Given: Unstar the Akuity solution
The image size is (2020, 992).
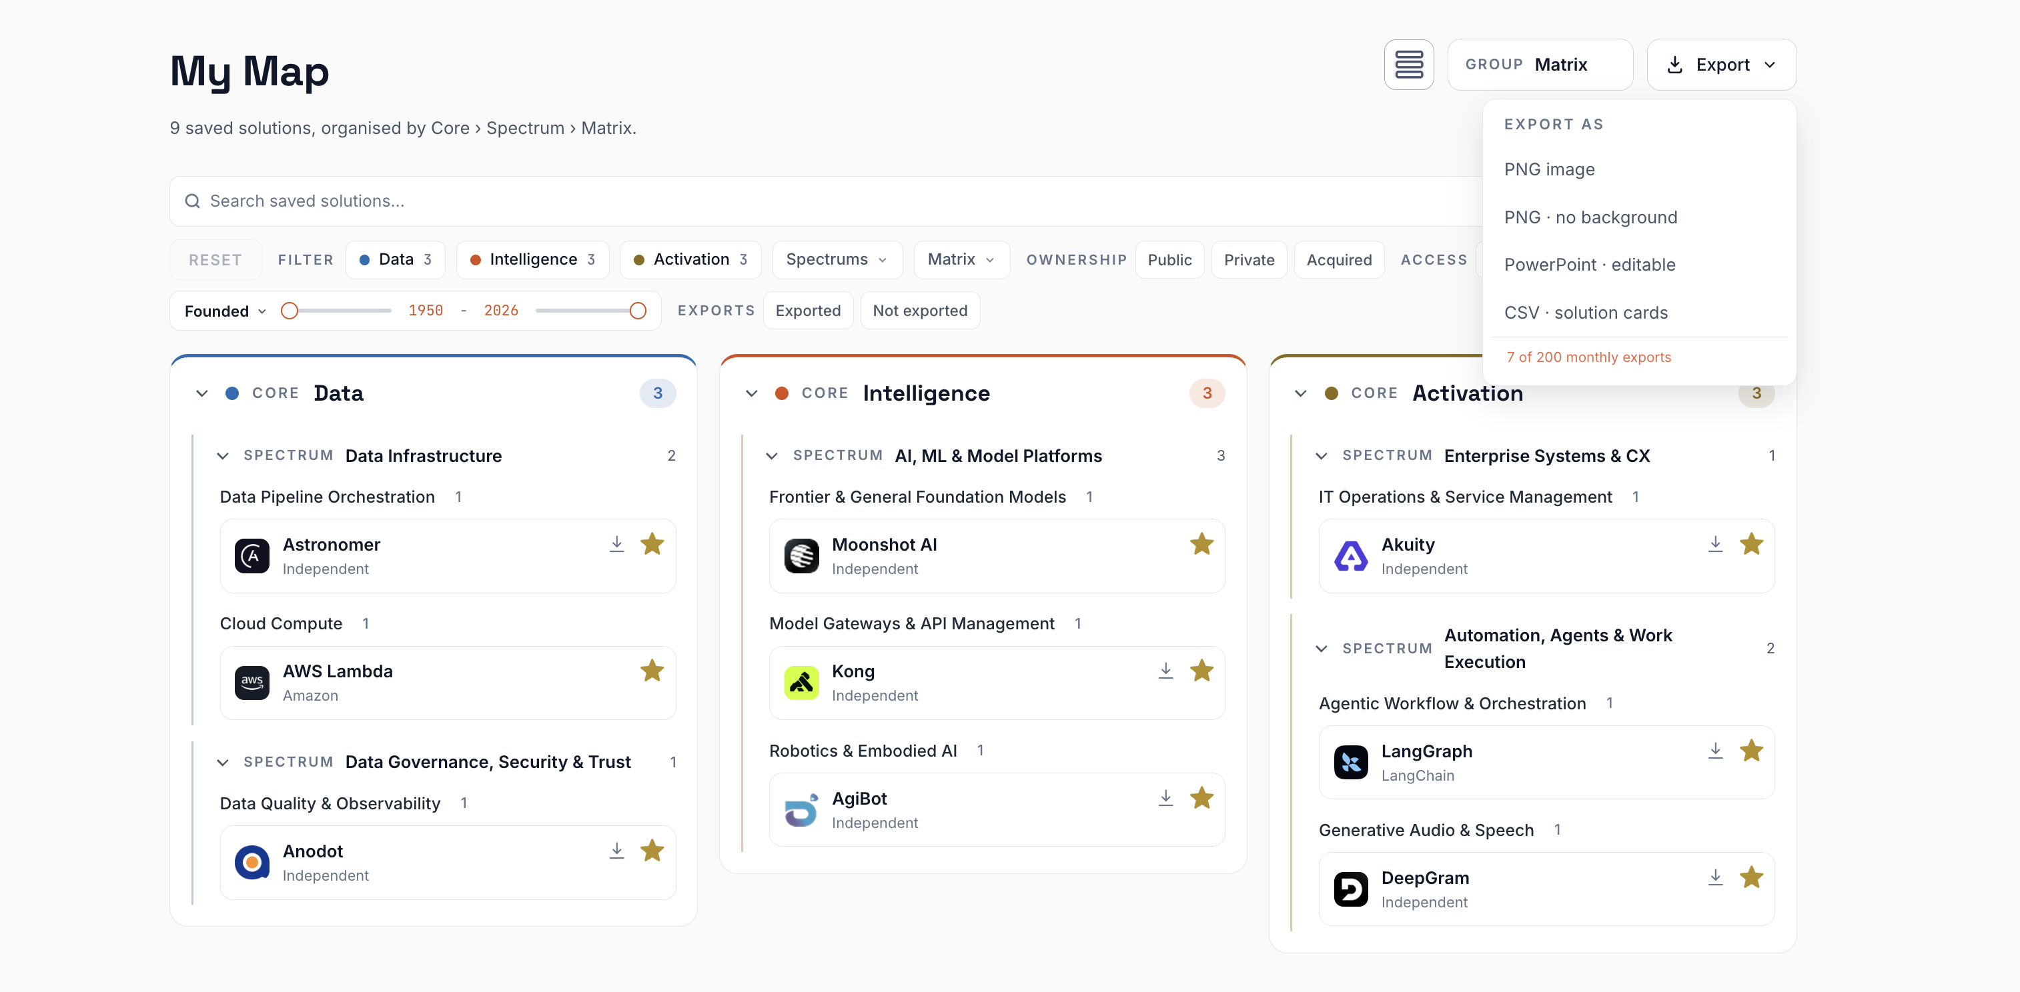Looking at the screenshot, I should pyautogui.click(x=1751, y=544).
